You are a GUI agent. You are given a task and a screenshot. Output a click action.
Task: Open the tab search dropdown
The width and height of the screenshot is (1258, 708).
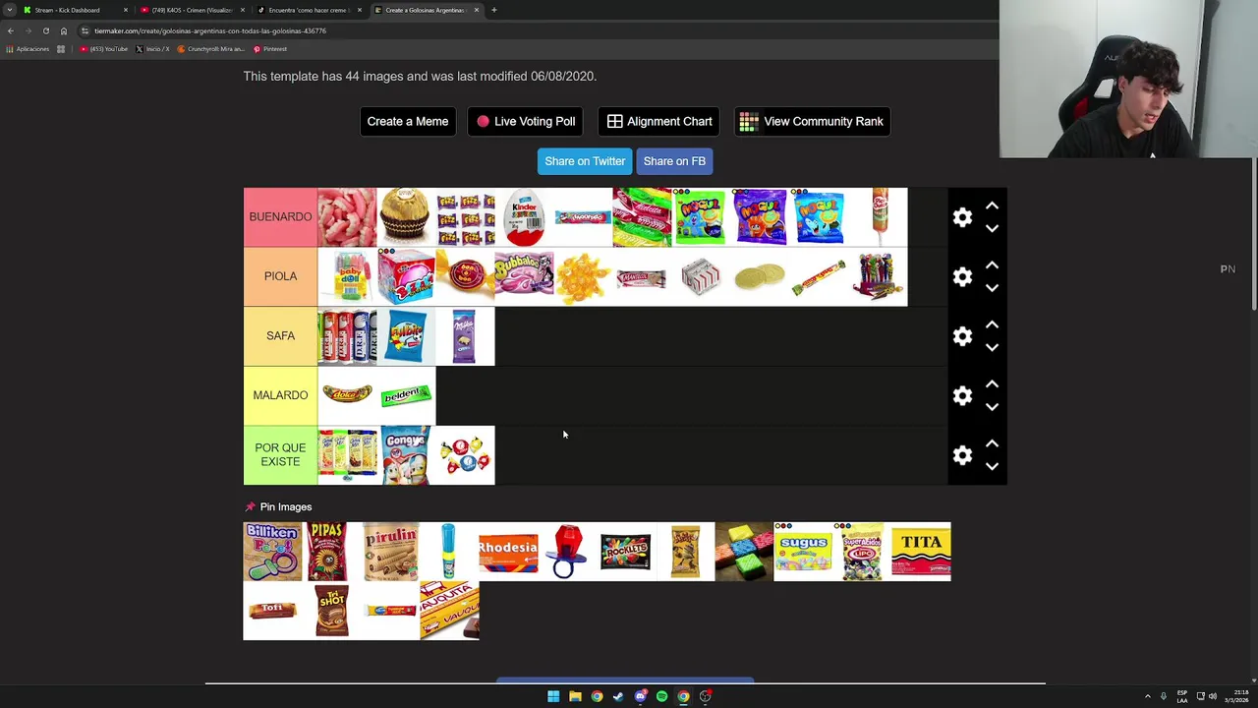click(x=9, y=10)
